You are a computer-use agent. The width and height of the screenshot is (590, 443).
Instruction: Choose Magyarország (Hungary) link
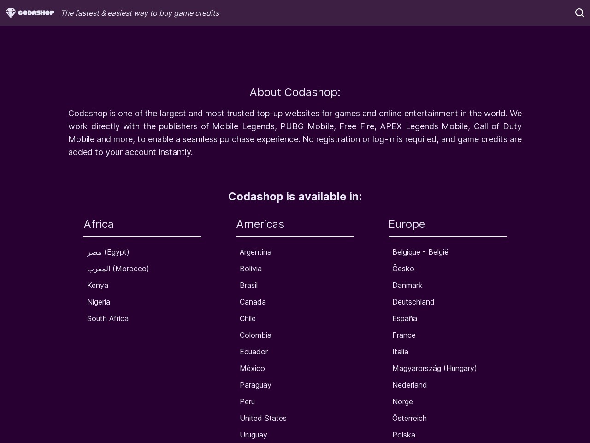click(435, 368)
